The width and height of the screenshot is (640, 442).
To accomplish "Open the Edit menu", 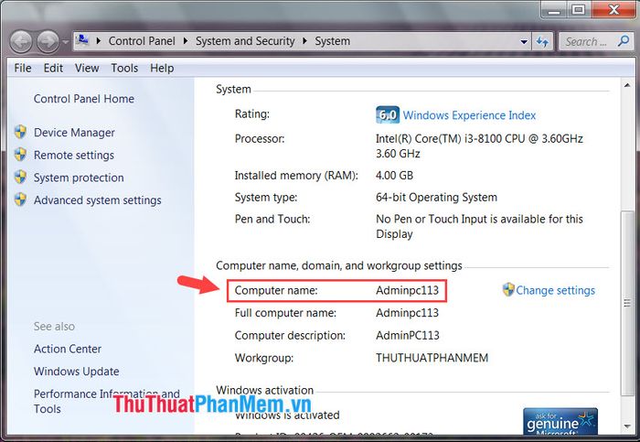I will (x=53, y=68).
